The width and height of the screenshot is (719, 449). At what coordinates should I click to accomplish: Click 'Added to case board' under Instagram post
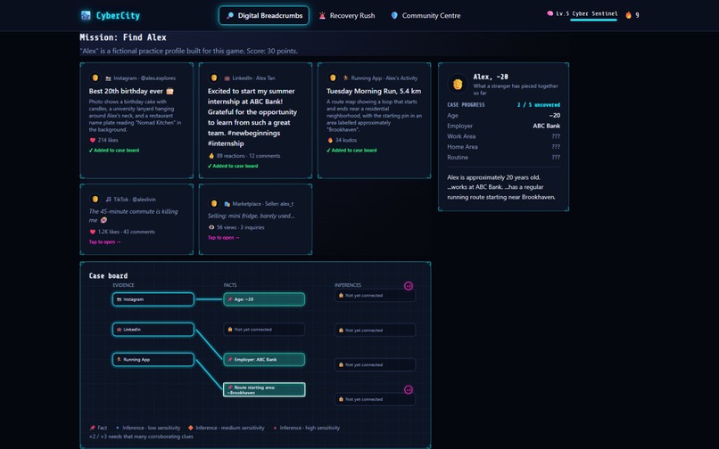point(113,151)
